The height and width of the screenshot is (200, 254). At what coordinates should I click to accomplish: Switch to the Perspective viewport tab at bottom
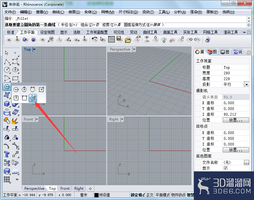34,189
